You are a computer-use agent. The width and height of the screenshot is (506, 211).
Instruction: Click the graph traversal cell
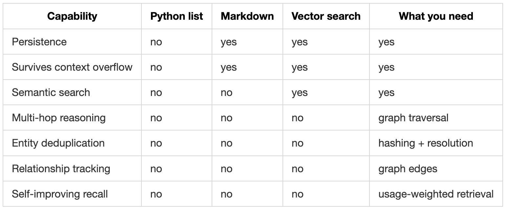413,118
